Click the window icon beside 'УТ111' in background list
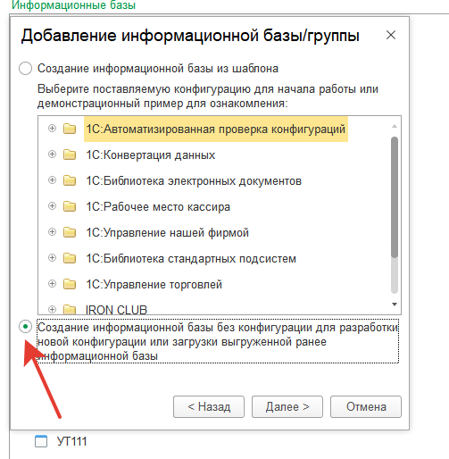This screenshot has height=459, width=449. 41,441
